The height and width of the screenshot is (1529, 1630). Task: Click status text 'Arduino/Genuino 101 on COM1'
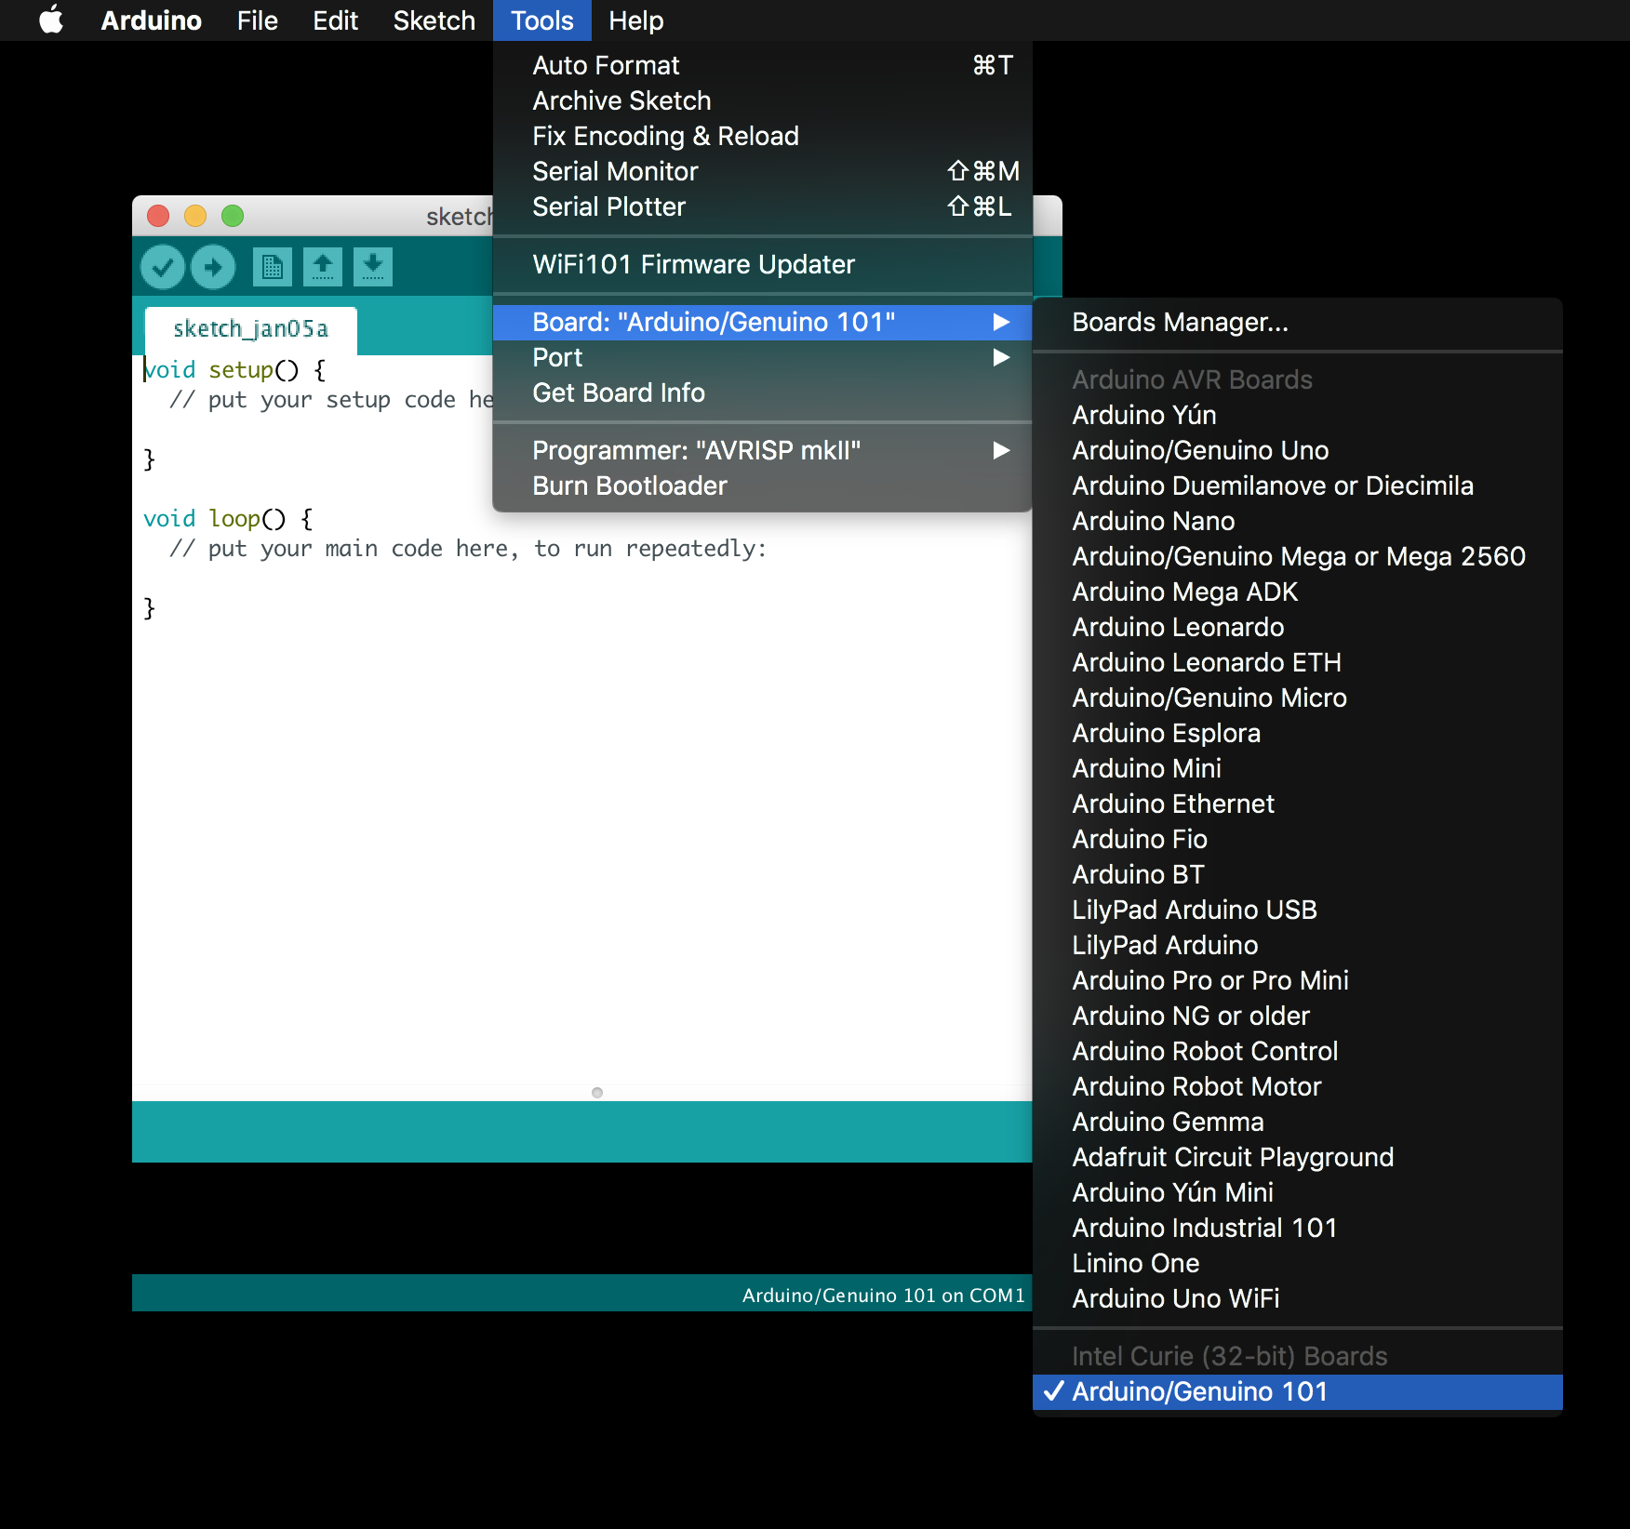pos(883,1296)
